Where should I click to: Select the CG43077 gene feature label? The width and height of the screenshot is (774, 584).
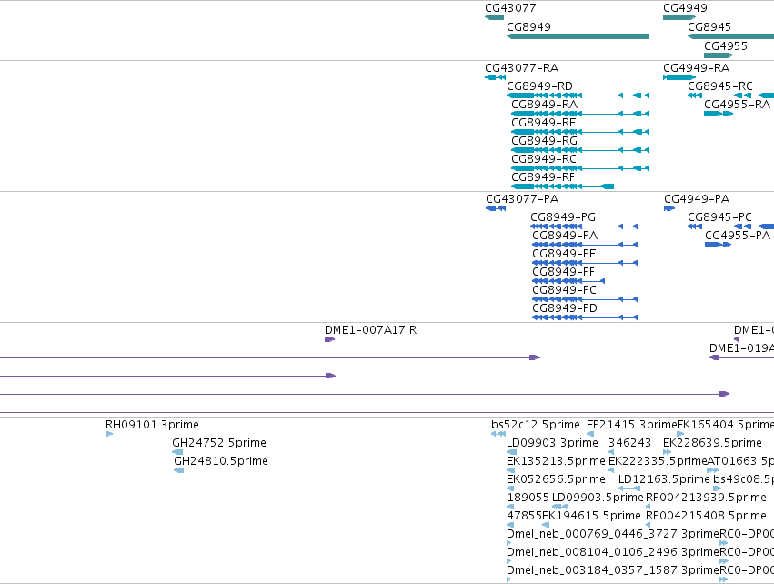click(510, 8)
